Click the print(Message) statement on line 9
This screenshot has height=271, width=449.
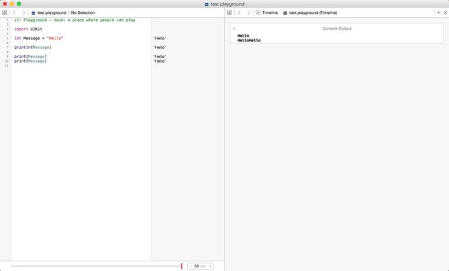pyautogui.click(x=30, y=57)
